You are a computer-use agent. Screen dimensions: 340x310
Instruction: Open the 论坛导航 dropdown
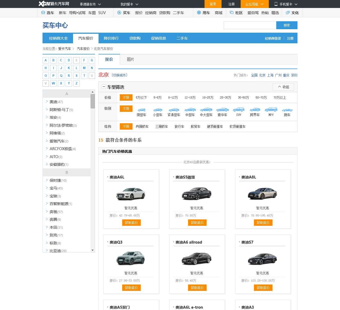coord(254,4)
